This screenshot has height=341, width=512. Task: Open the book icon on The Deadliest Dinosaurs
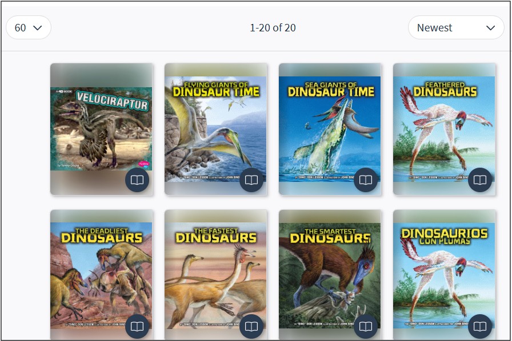coord(137,326)
